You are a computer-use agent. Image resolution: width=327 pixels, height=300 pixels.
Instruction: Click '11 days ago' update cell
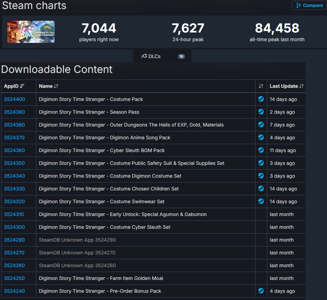283,150
